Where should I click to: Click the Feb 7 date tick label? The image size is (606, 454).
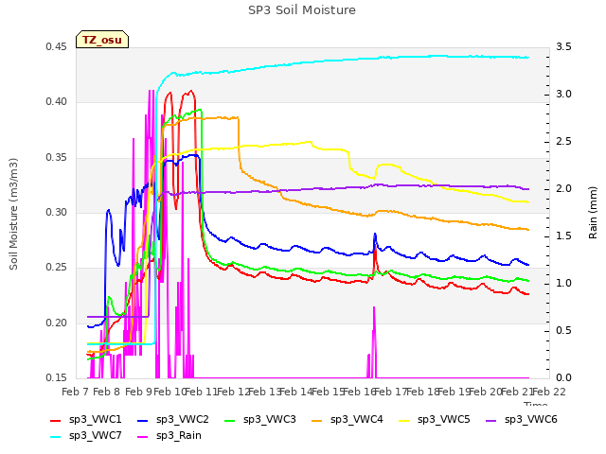75,392
